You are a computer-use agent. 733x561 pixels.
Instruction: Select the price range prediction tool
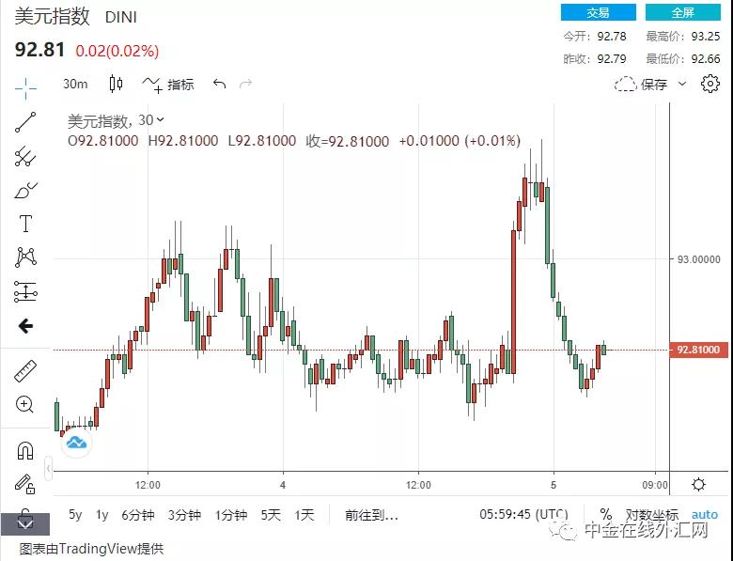[25, 291]
